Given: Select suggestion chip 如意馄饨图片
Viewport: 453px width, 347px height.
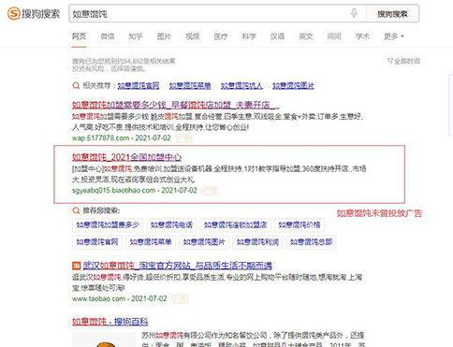Looking at the screenshot, I should tap(204, 242).
